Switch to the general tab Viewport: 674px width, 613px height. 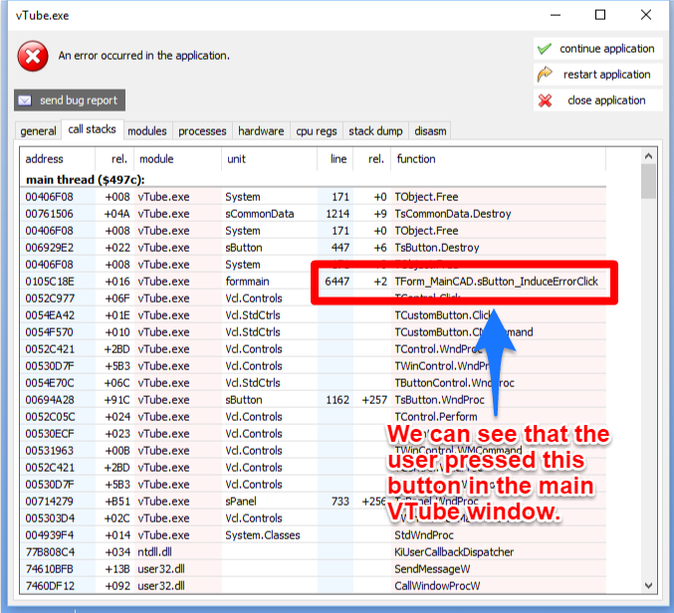click(38, 131)
